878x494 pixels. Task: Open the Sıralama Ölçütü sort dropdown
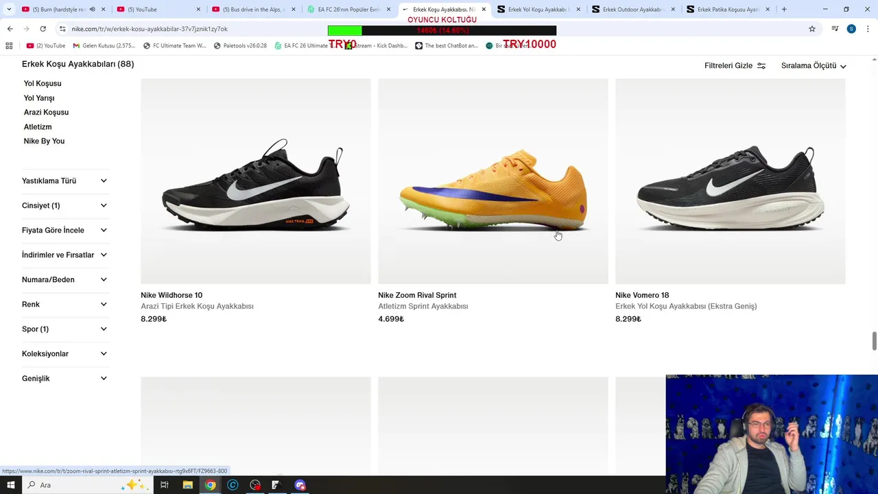point(814,66)
